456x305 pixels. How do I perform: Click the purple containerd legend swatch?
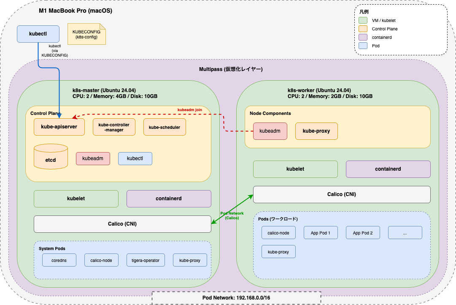pos(363,37)
